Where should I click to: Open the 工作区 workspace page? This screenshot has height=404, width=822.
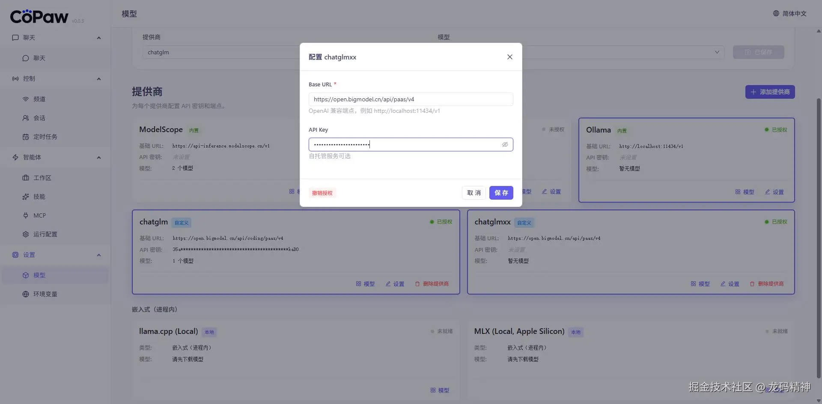(x=56, y=178)
